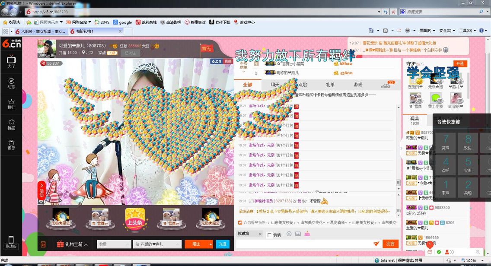Image resolution: width=491 pixels, height=266 pixels.
Task: Click the red 活动 activity expander tab
Action: coord(41,190)
